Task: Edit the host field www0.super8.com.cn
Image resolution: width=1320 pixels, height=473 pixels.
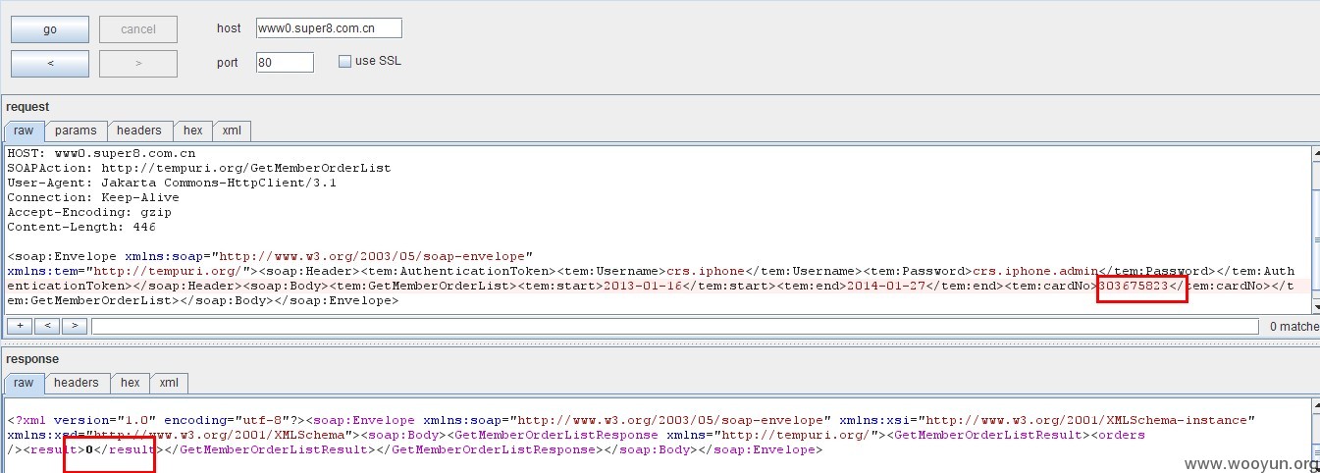Action: (x=329, y=28)
